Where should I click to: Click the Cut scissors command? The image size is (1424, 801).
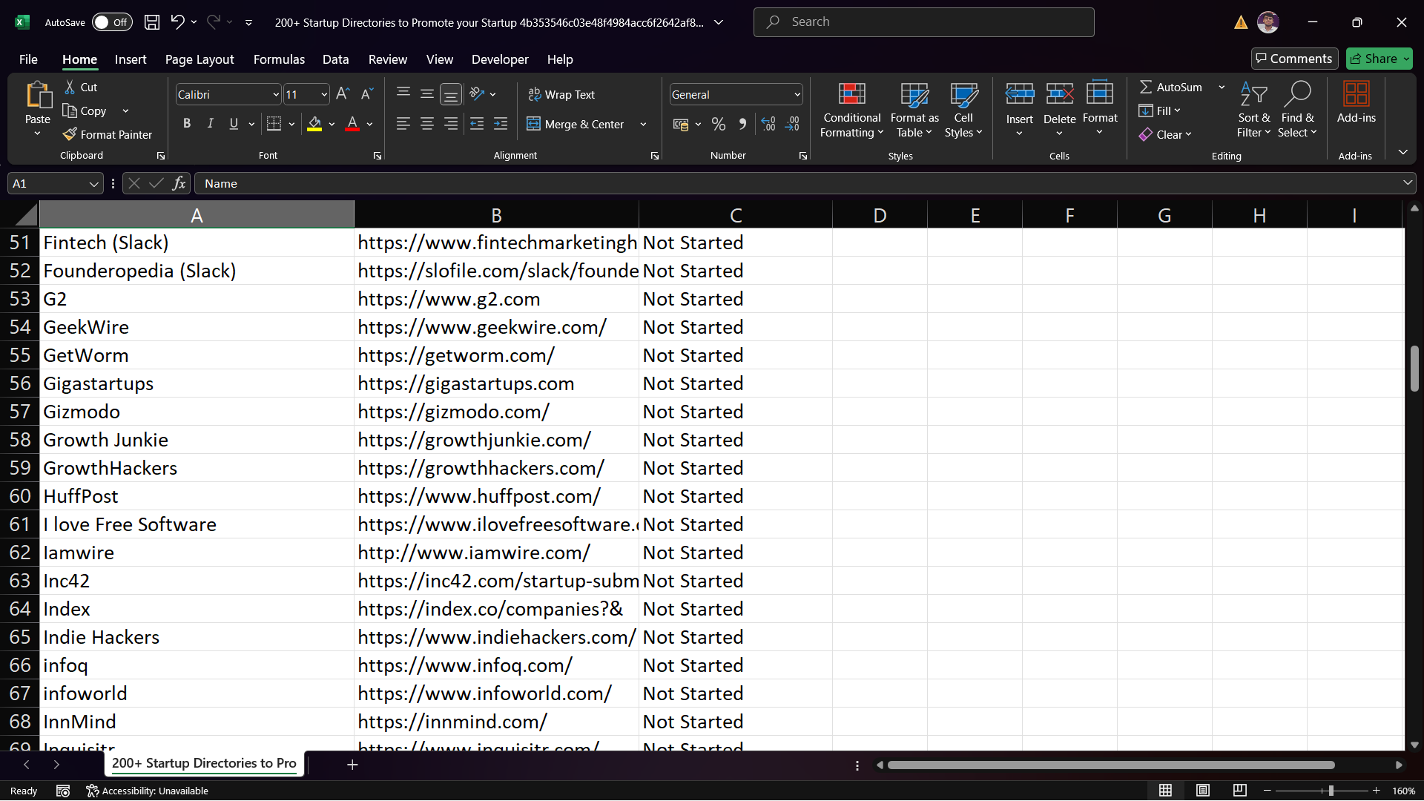click(81, 87)
